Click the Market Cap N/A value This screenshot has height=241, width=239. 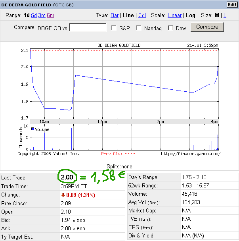[x=186, y=210]
